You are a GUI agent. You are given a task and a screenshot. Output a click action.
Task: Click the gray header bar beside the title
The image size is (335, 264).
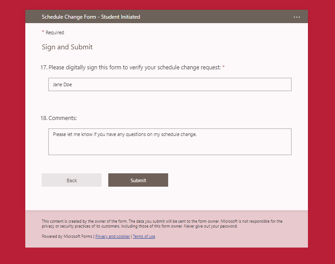pyautogui.click(x=214, y=17)
